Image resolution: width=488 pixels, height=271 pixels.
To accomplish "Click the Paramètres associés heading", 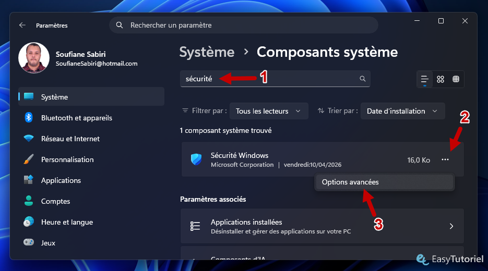I will pyautogui.click(x=213, y=199).
